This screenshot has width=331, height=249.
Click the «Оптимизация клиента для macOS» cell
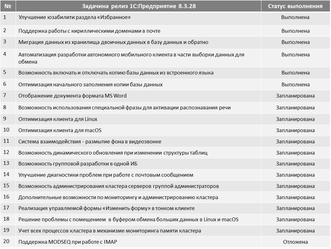(x=60, y=130)
